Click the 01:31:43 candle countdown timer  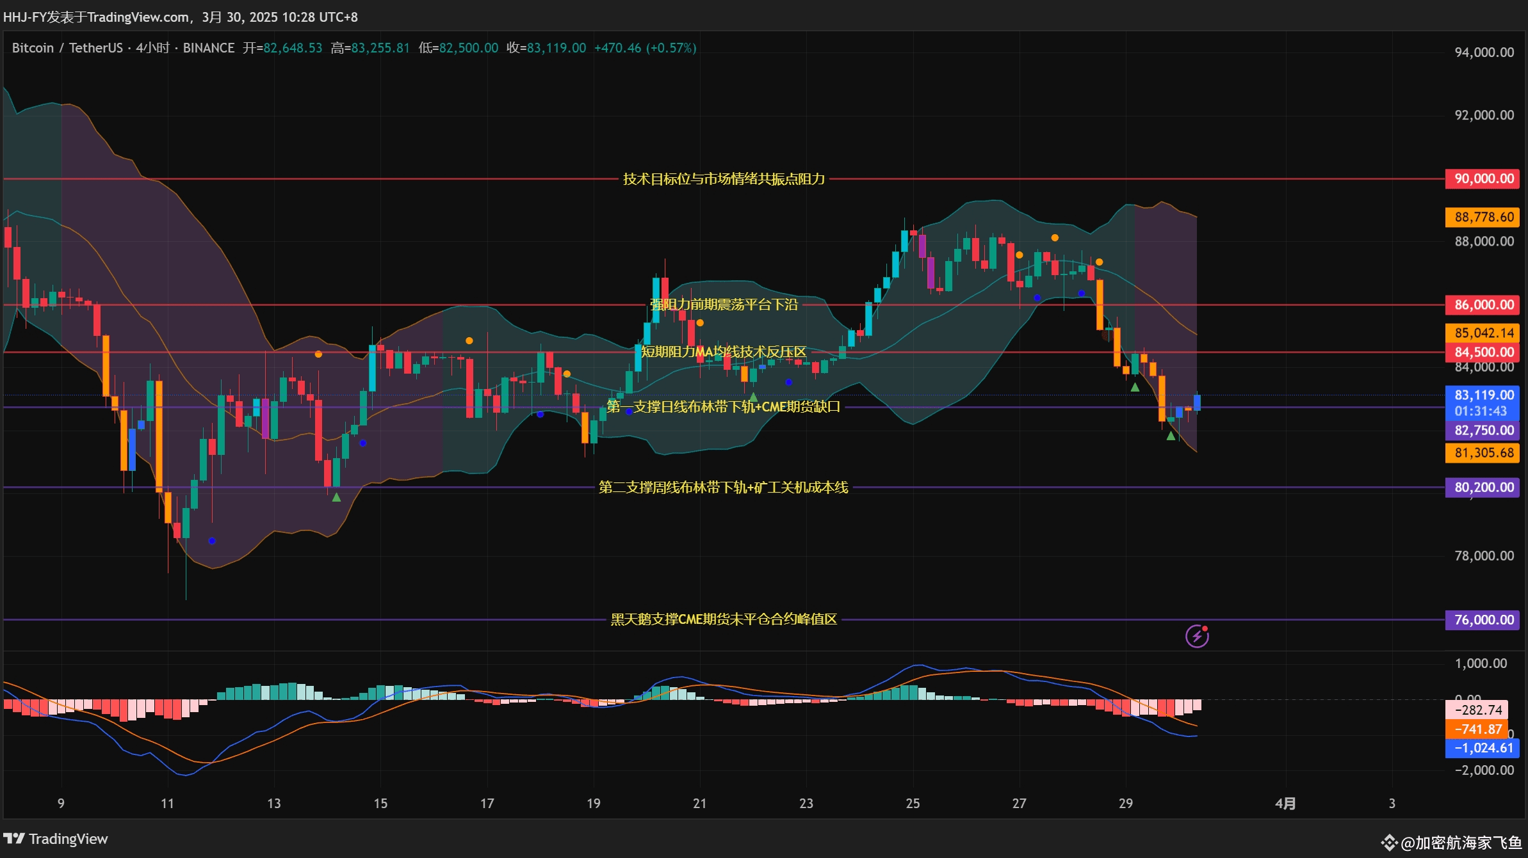point(1483,412)
